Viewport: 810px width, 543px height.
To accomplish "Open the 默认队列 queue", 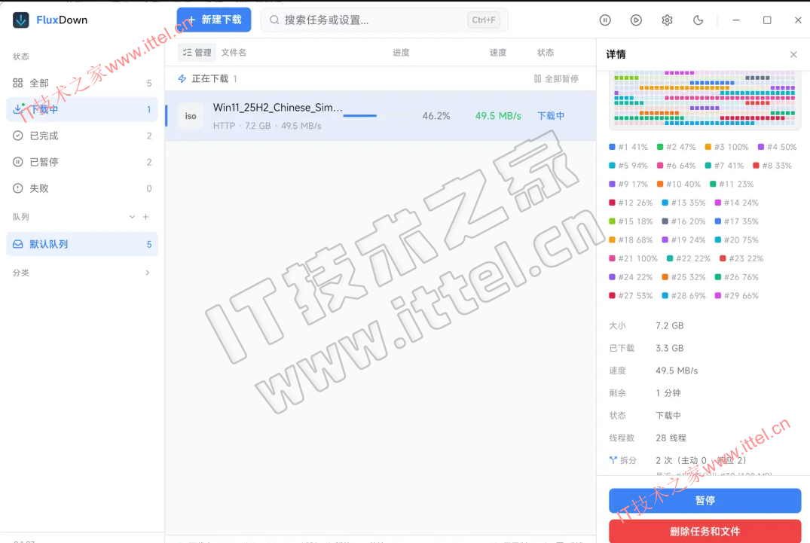I will click(82, 244).
